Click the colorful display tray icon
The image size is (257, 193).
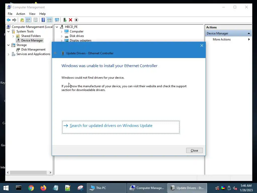tap(223, 188)
